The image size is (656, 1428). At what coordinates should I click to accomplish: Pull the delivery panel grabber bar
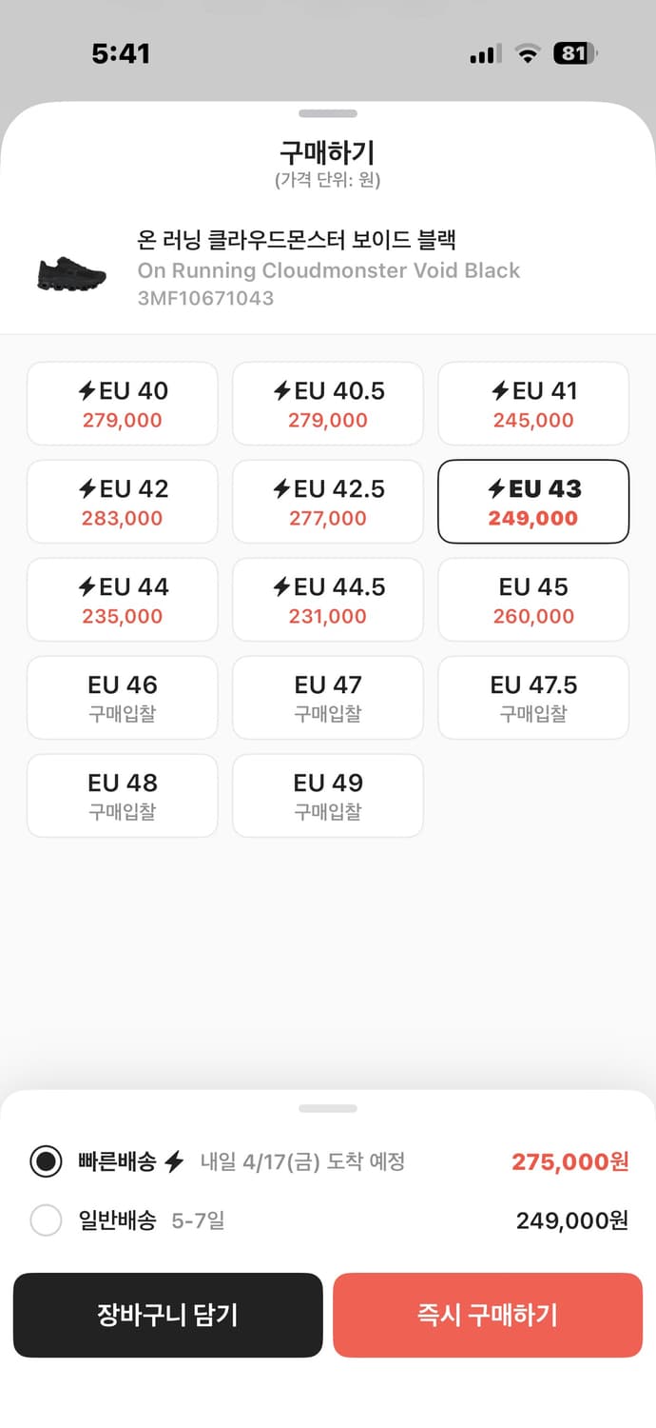point(328,1107)
